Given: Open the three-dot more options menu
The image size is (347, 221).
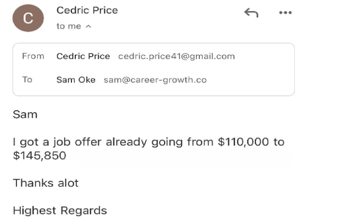Looking at the screenshot, I should coord(285,13).
